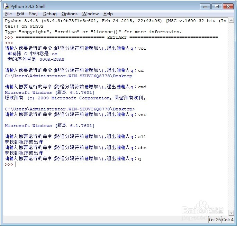The image size is (237, 226).
Task: Click the Ln: 26 status indicator
Action: 215,220
